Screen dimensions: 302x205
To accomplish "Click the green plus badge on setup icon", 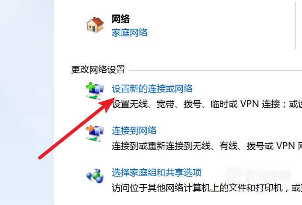I will coord(90,87).
